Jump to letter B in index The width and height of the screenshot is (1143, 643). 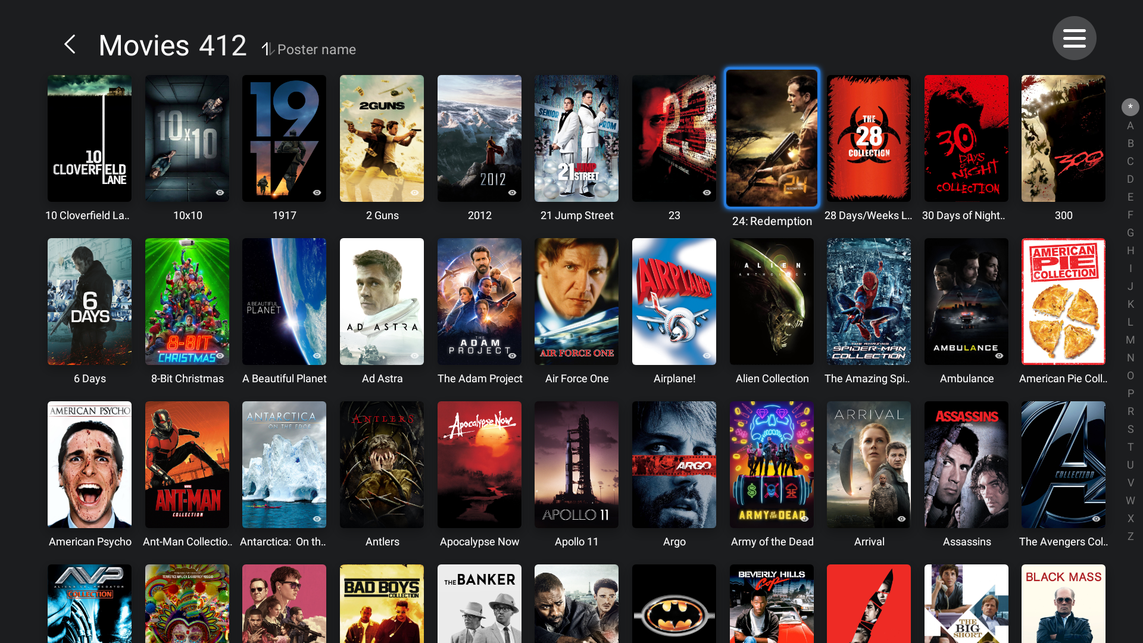coord(1130,143)
